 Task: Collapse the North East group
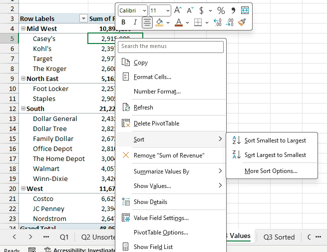[x=23, y=78]
